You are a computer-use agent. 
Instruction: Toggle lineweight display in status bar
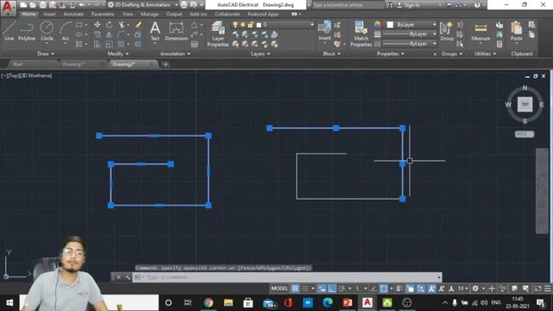pyautogui.click(x=399, y=289)
